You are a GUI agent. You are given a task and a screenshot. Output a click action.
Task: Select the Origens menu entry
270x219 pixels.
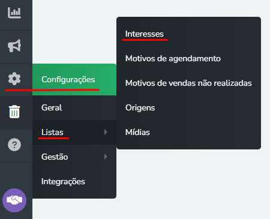click(x=140, y=107)
